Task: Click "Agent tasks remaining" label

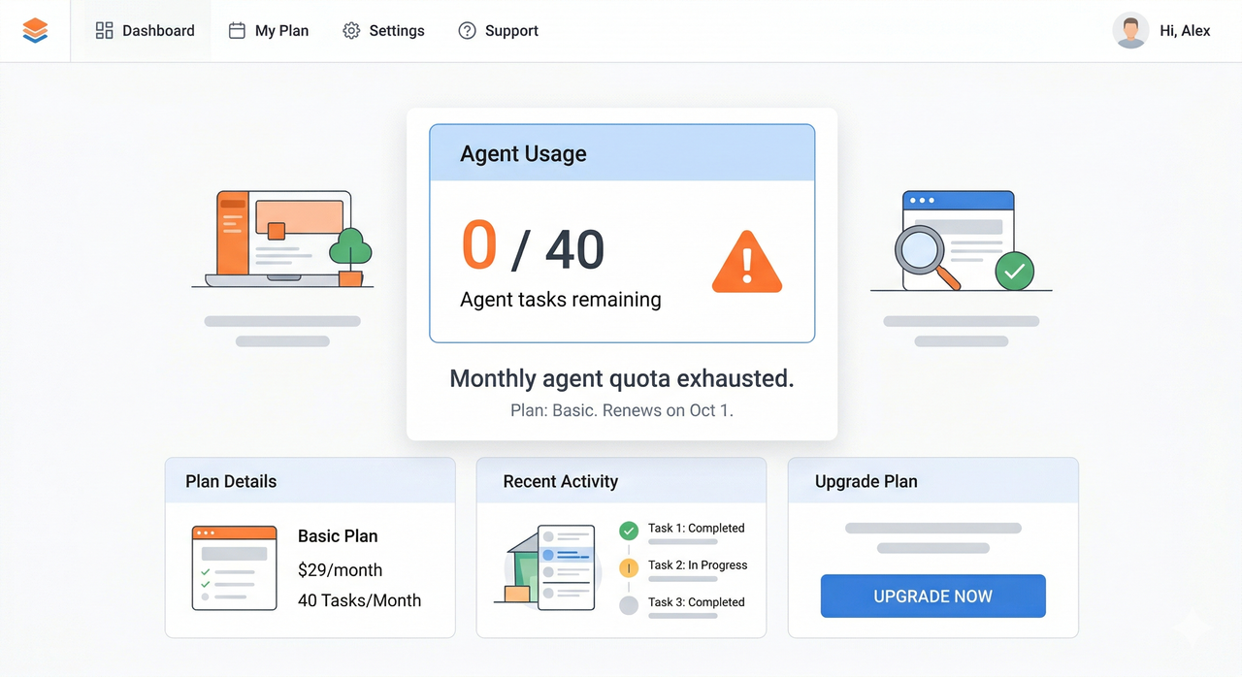Action: [x=561, y=300]
